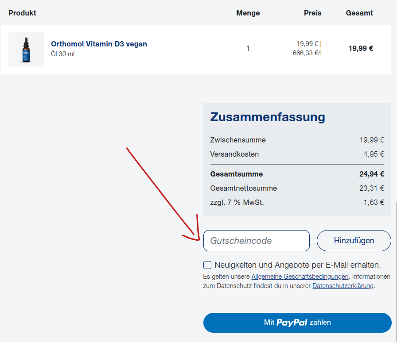Click the Gesamtnettosumme label

pos(243,188)
